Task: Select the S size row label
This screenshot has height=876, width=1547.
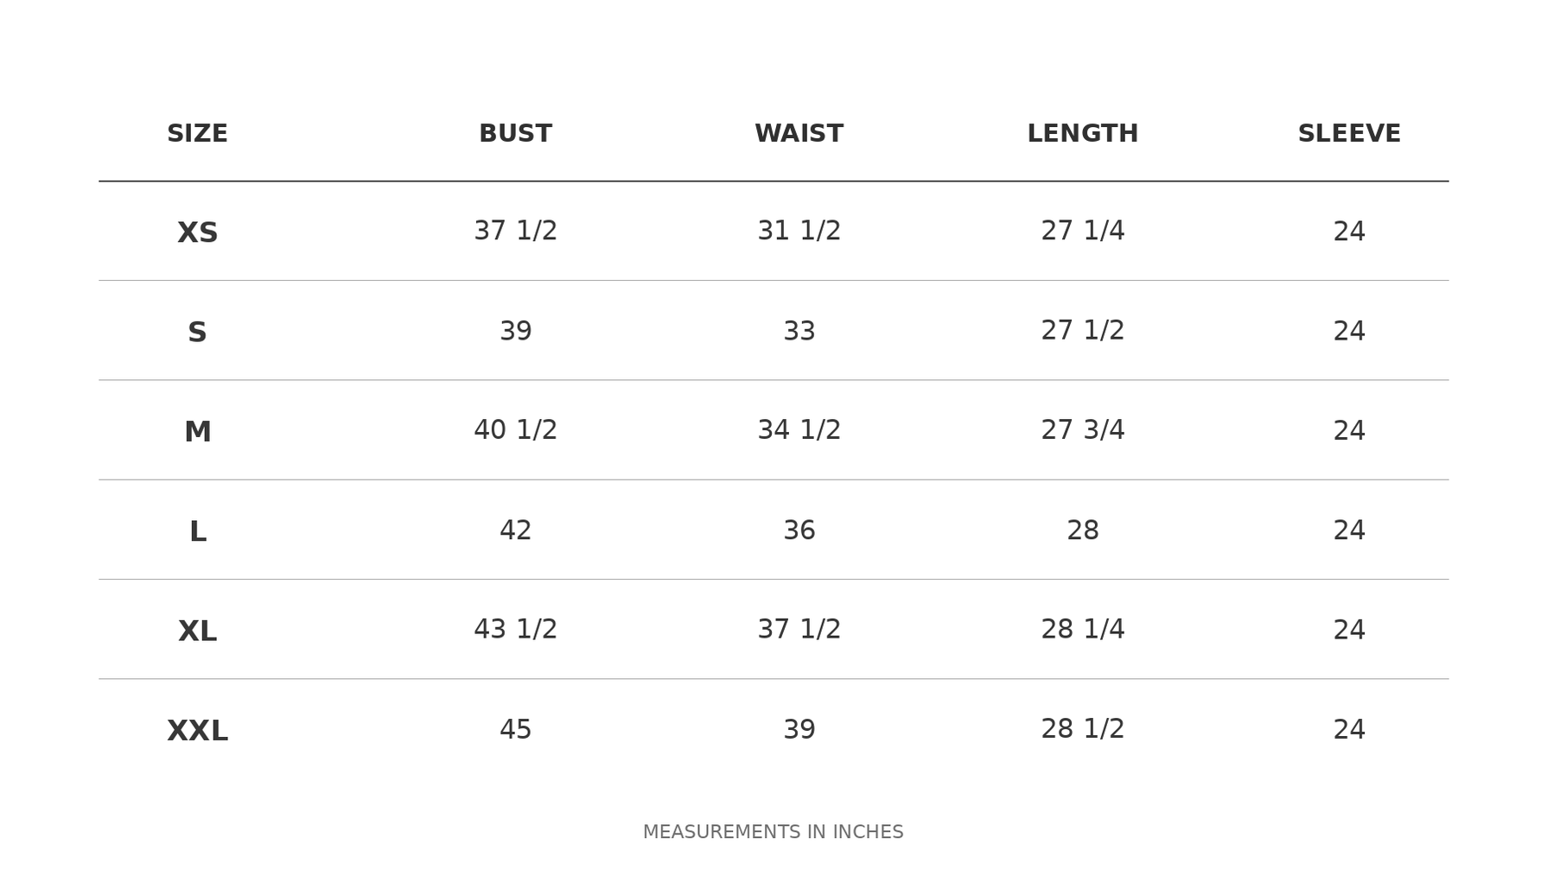Action: pyautogui.click(x=197, y=333)
